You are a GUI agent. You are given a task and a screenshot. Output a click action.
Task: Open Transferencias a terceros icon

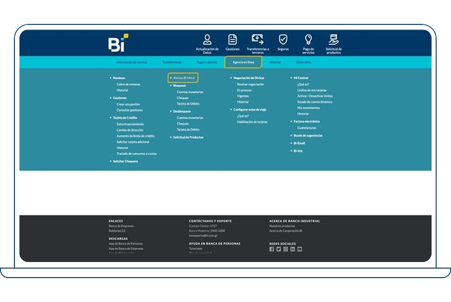tap(257, 39)
